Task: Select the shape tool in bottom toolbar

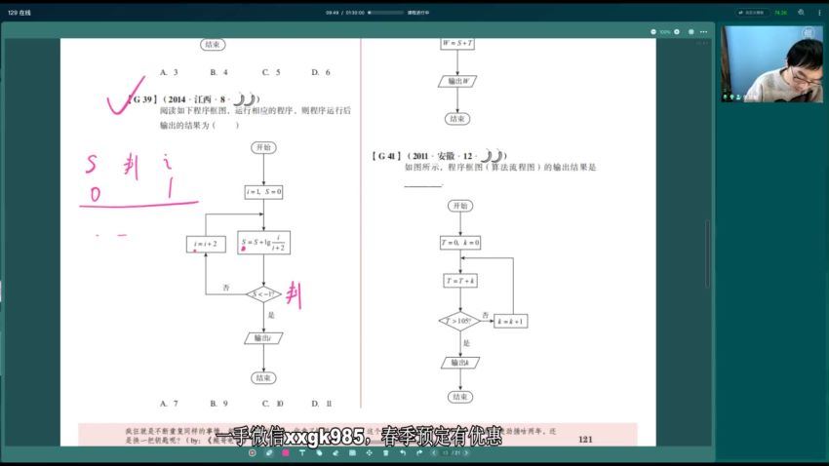Action: 319,452
